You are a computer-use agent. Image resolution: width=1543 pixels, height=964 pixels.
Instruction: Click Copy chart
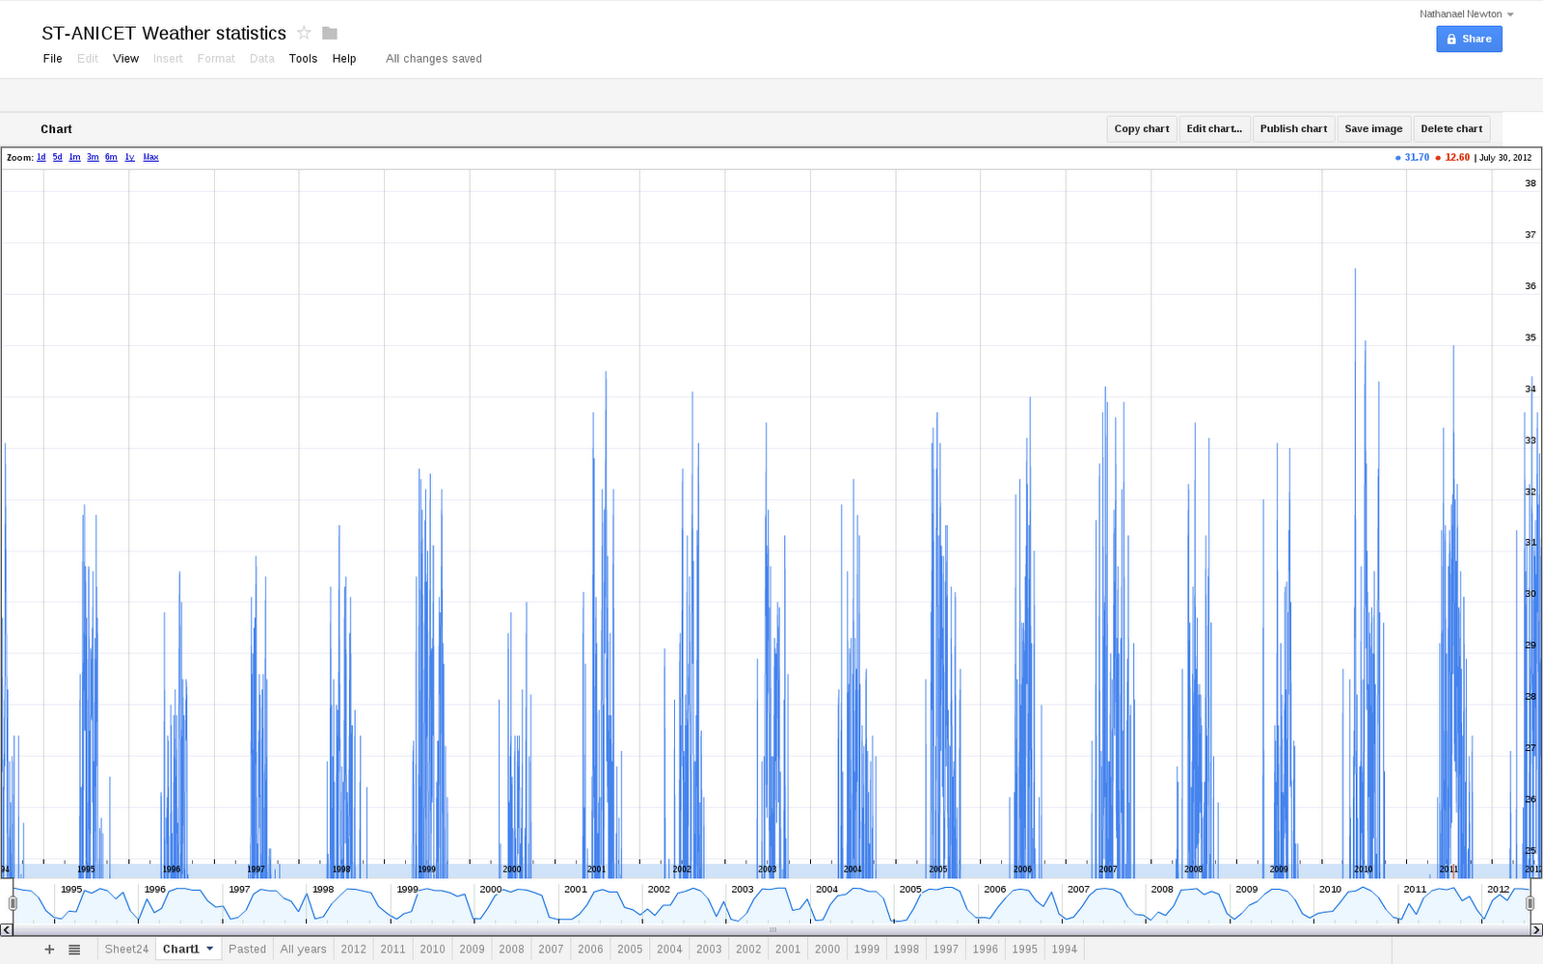1141,128
